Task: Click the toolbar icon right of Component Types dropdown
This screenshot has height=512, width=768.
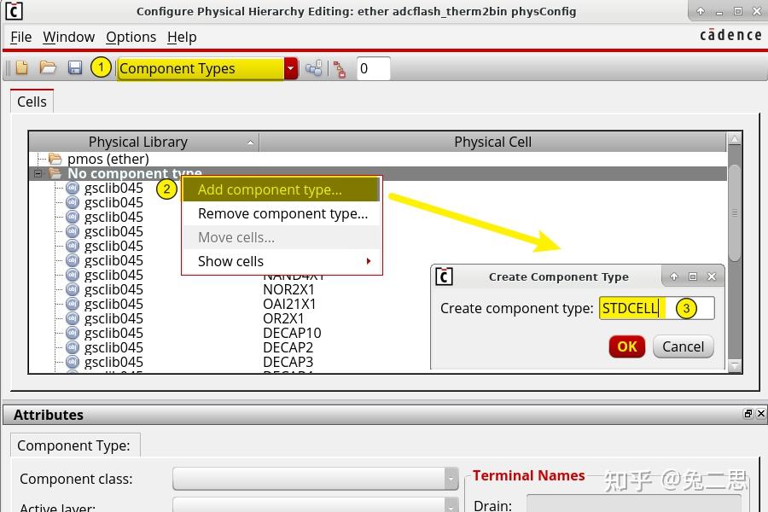Action: [313, 68]
